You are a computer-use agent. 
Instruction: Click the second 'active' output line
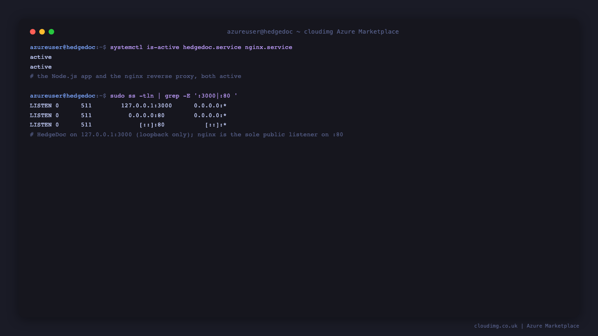coord(41,67)
